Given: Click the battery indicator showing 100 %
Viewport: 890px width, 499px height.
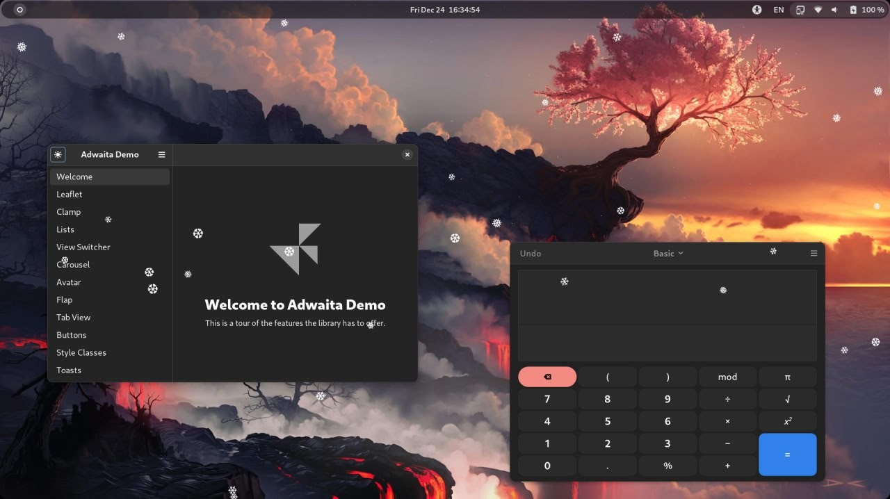Looking at the screenshot, I should [x=867, y=10].
